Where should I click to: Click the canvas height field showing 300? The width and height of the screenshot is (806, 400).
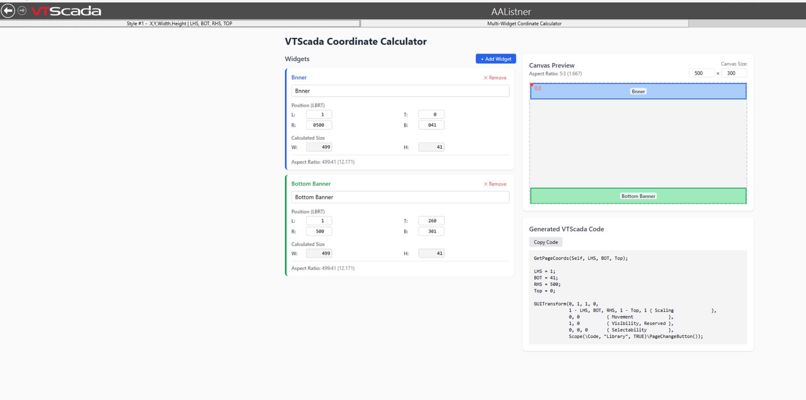pyautogui.click(x=734, y=73)
